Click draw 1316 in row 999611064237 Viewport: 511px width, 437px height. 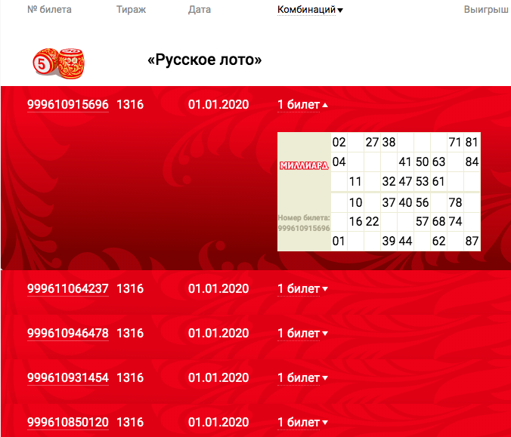[x=130, y=289]
